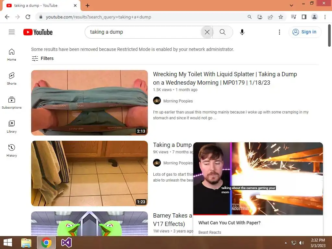Click the share page icon in address bar

[x=270, y=17]
